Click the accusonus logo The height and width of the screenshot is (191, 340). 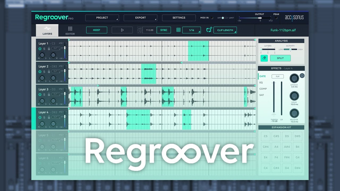click(x=294, y=18)
